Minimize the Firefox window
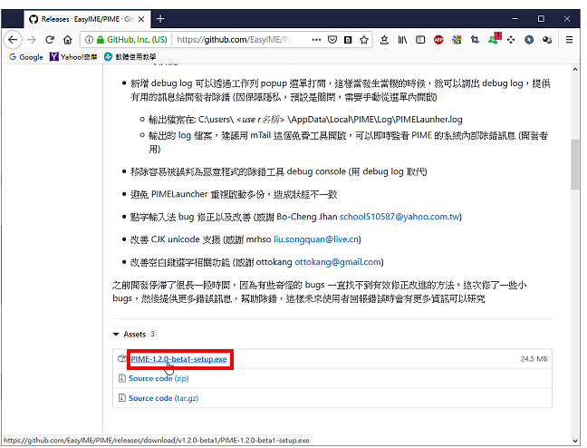Image resolution: width=587 pixels, height=448 pixels. [515, 19]
